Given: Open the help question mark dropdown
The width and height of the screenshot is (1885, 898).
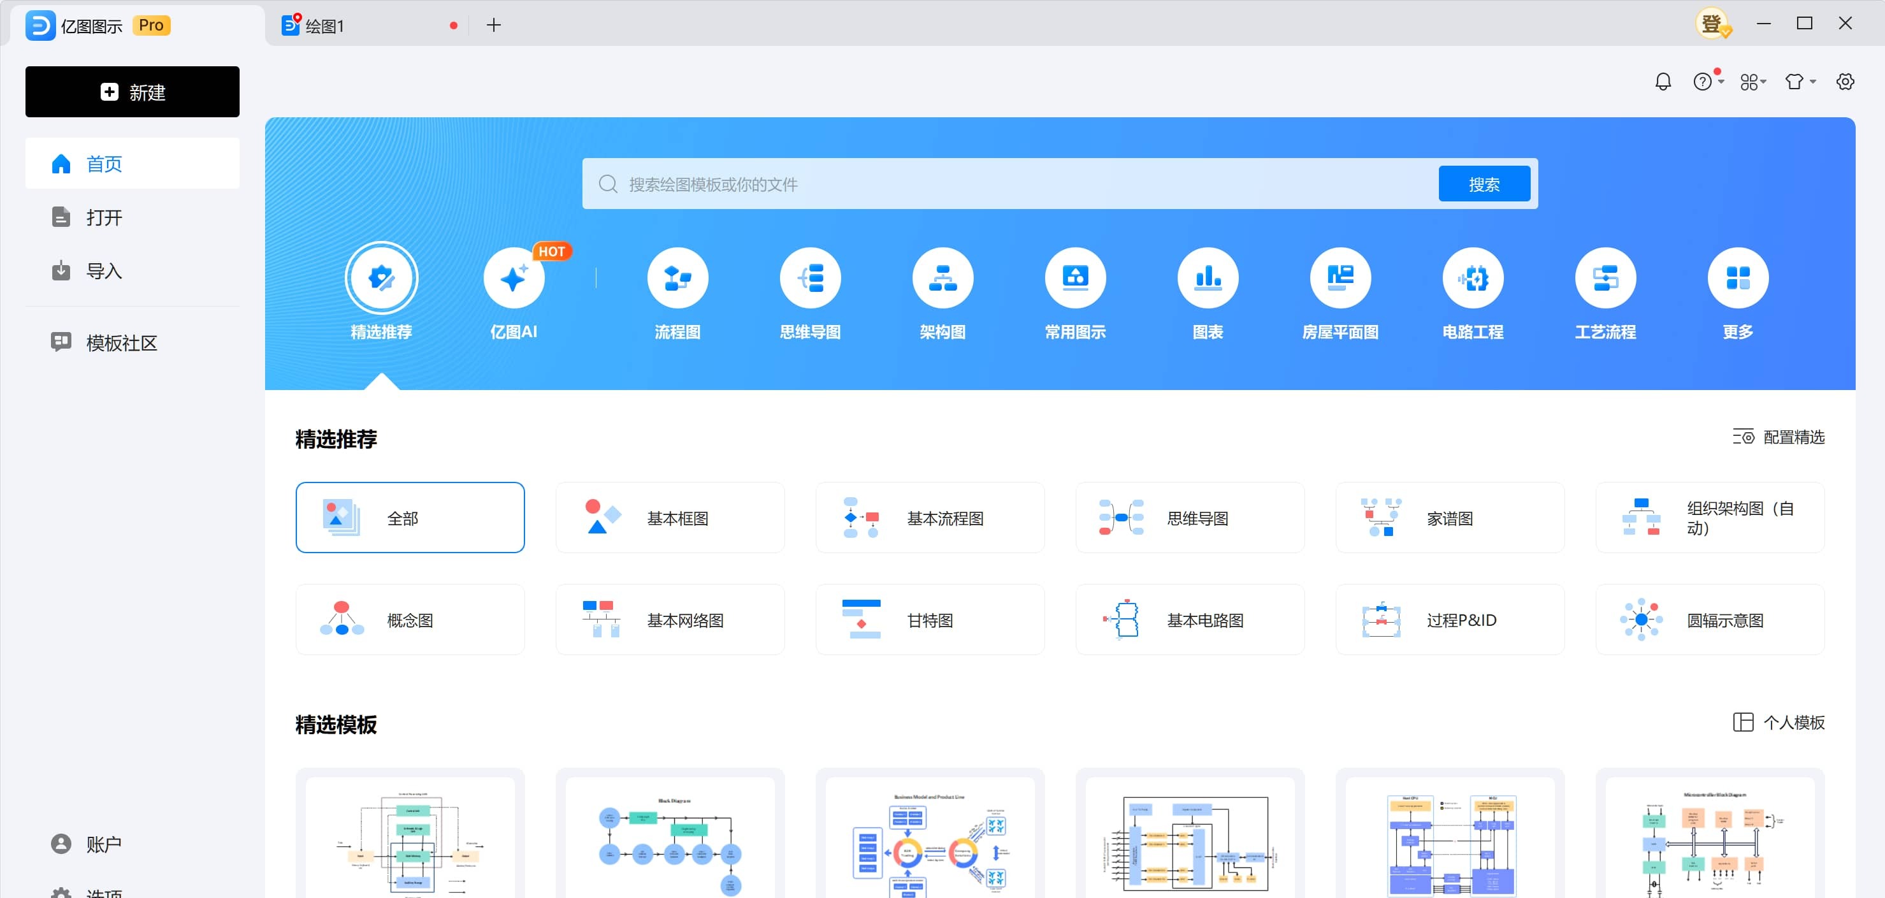Looking at the screenshot, I should click(1708, 81).
